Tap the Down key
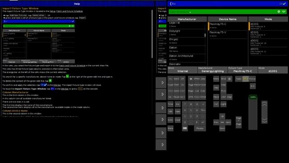 pos(222,128)
